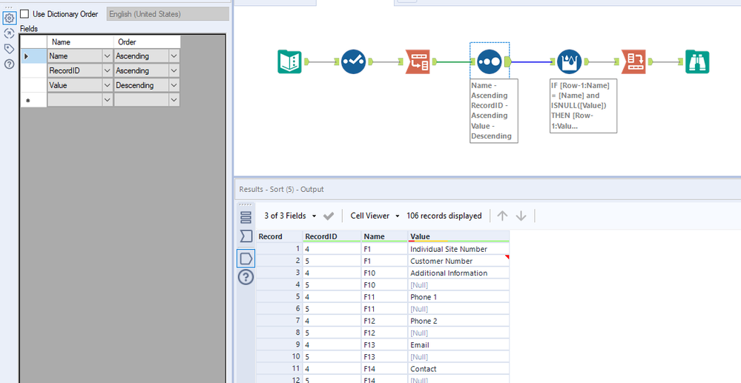Show results messages list icon
Image resolution: width=741 pixels, height=383 pixels.
point(246,217)
